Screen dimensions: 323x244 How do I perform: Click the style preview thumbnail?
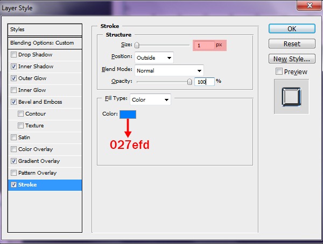[x=291, y=97]
